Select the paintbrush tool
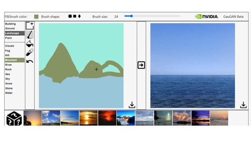This screenshot has height=141, width=251. [x=30, y=35]
